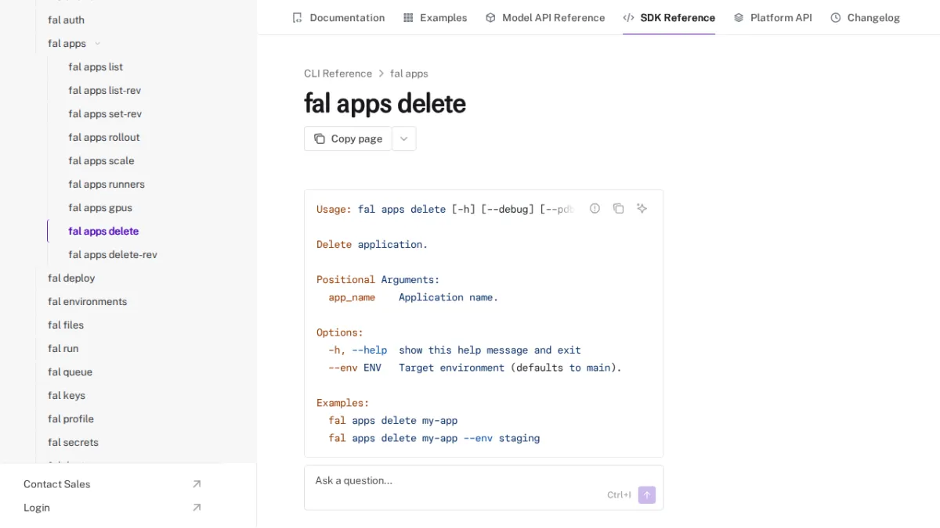
Task: Switch to the Examples tab
Action: click(x=435, y=17)
